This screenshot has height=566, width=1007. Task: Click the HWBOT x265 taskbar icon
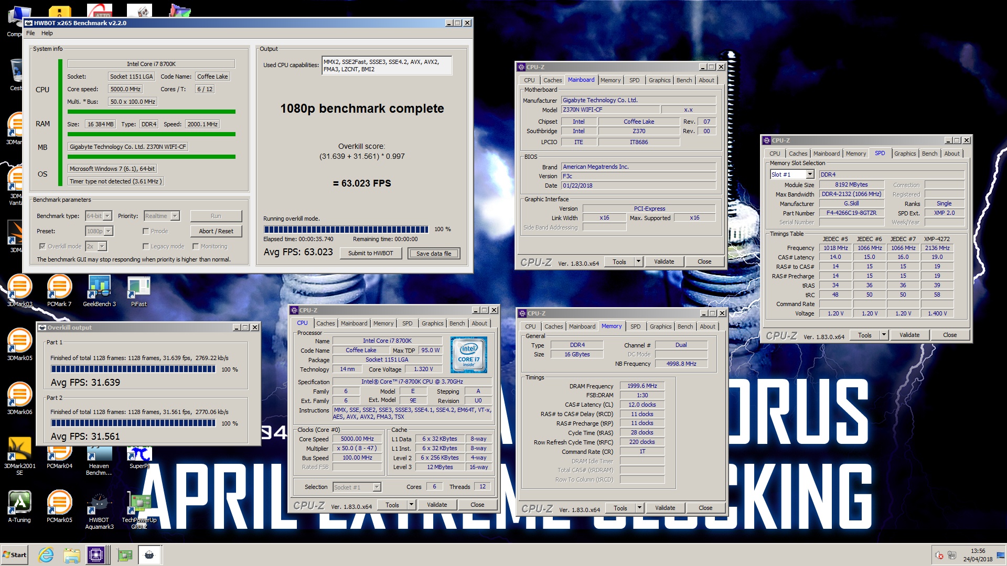[149, 555]
